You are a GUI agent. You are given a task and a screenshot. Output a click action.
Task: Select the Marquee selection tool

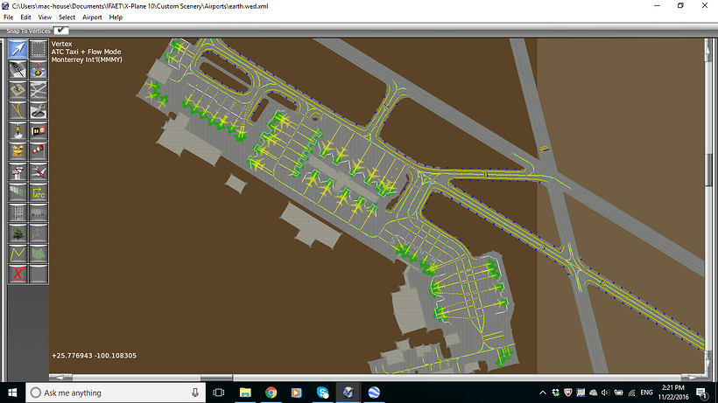click(39, 49)
